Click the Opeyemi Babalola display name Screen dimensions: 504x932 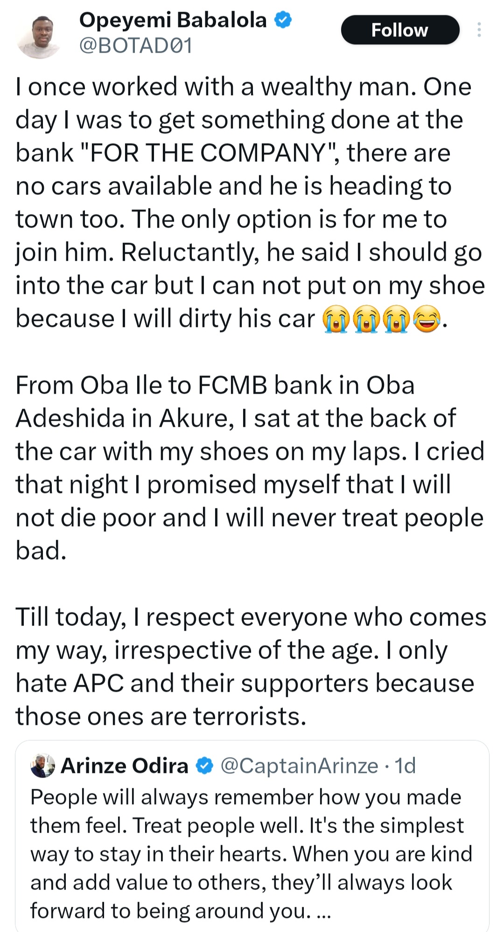coord(173,20)
